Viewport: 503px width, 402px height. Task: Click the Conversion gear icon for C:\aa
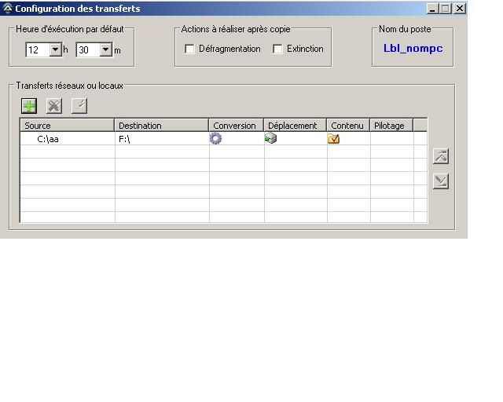(x=215, y=138)
